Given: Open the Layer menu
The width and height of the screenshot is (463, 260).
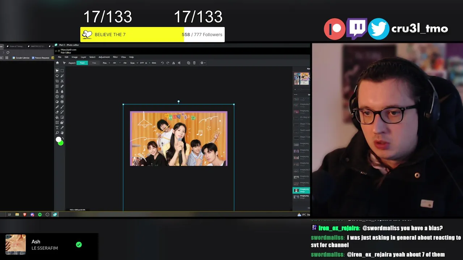Looking at the screenshot, I should coord(84,57).
